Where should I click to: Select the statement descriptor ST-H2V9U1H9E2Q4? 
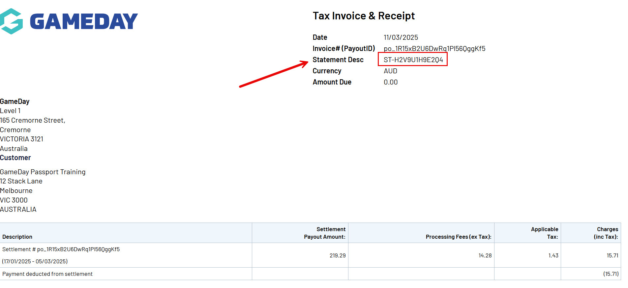click(x=413, y=60)
